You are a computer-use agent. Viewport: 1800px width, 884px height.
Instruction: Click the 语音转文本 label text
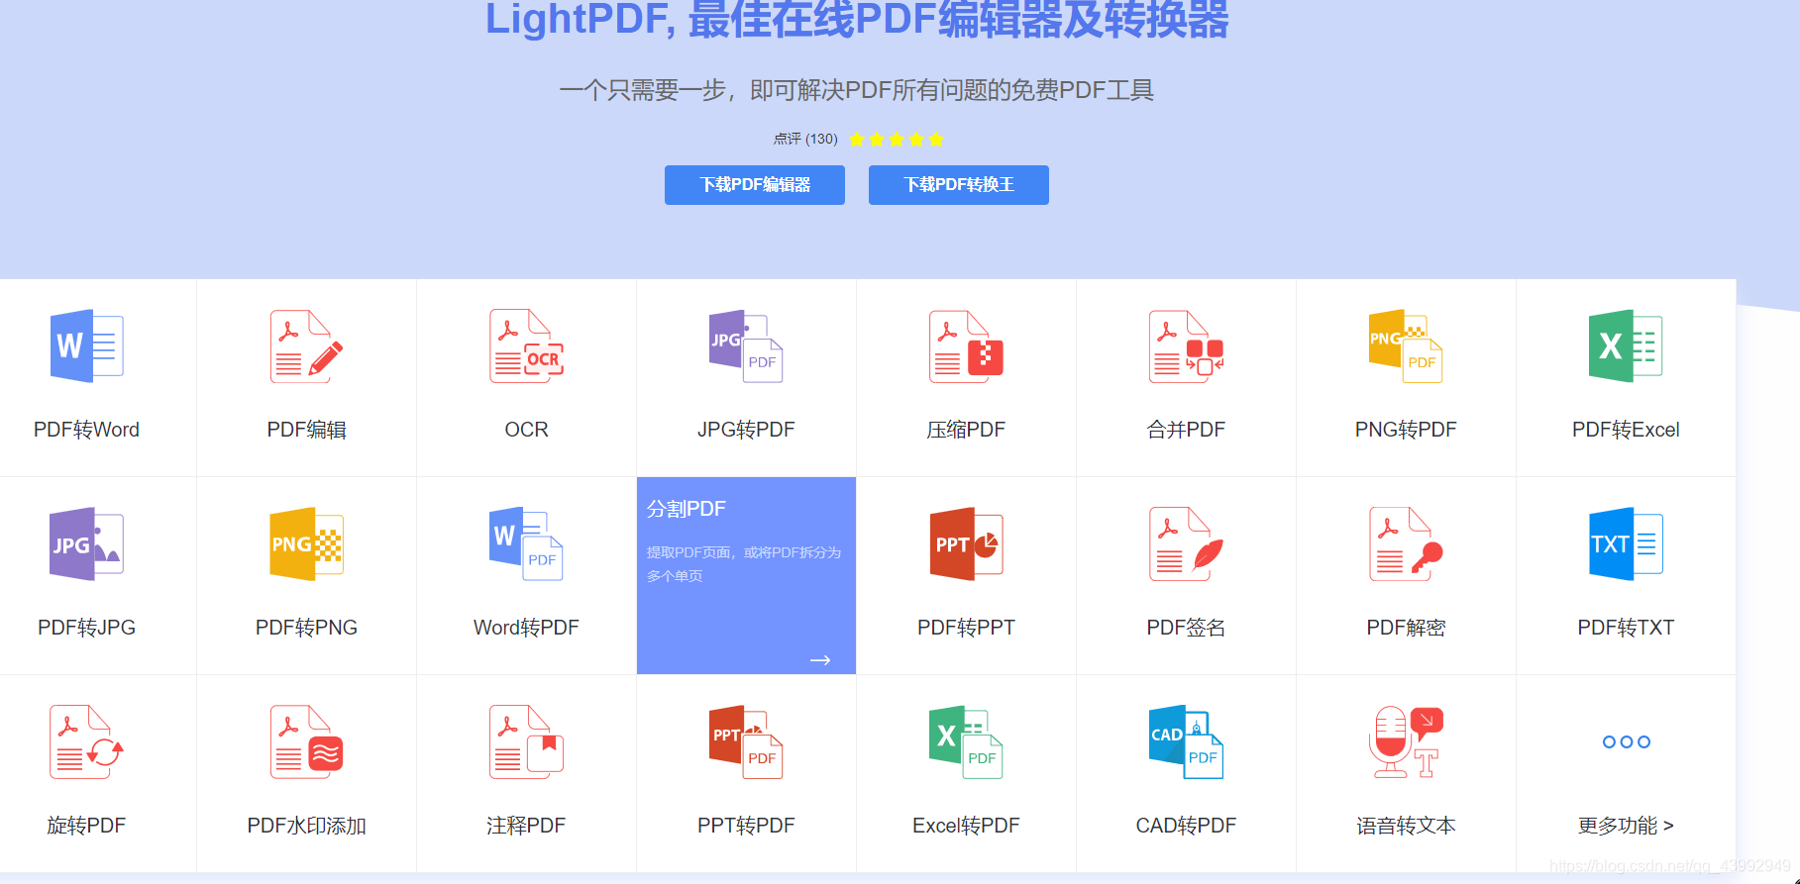[1406, 826]
